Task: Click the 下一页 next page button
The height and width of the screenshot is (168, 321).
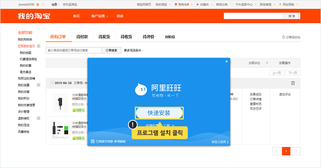Action: tap(293, 73)
